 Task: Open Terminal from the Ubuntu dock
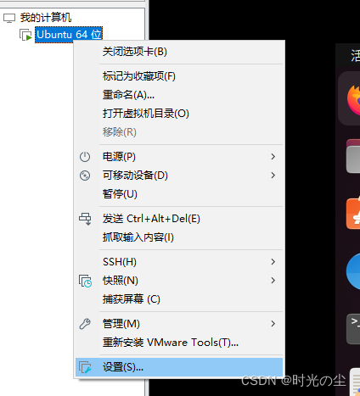click(353, 329)
